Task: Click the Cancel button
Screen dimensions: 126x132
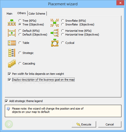Action: (x=110, y=124)
